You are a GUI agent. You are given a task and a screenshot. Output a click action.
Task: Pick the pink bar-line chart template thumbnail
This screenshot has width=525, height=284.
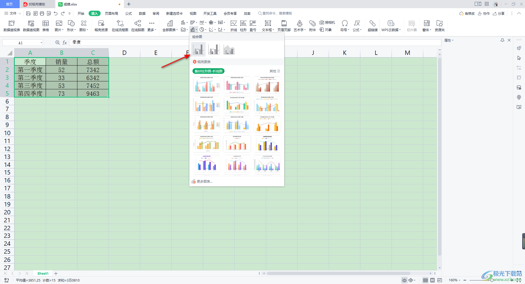237,85
